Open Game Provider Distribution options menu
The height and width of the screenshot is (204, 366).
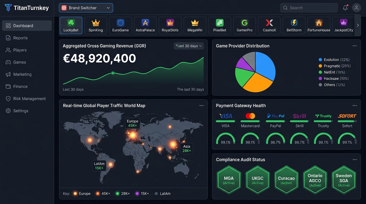click(x=355, y=46)
